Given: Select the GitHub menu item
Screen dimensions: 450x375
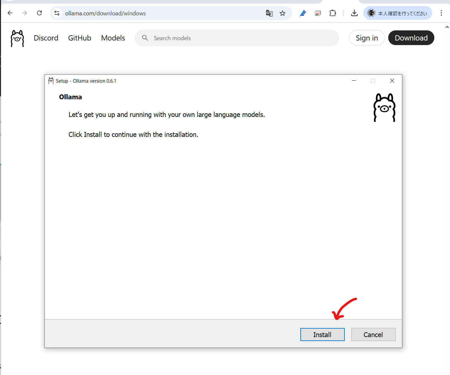Looking at the screenshot, I should click(x=79, y=38).
